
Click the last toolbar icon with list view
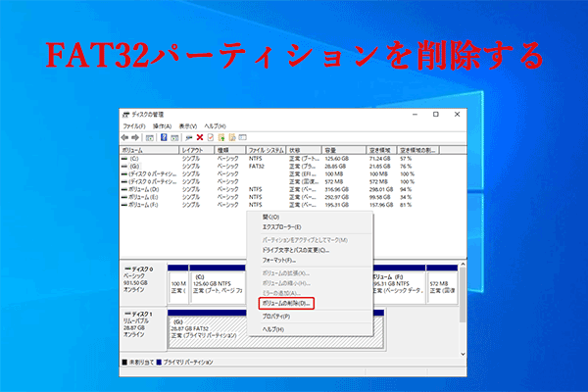click(x=243, y=137)
